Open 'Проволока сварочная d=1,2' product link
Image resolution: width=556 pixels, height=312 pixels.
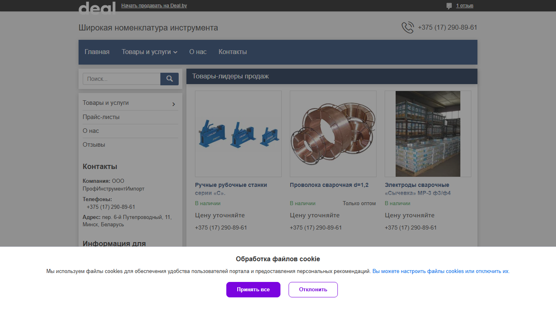point(329,185)
